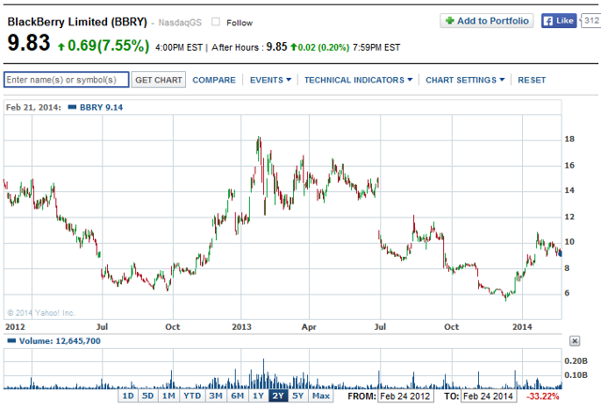Click the green plus icon on Add to Portfolio
The height and width of the screenshot is (406, 601).
[450, 21]
